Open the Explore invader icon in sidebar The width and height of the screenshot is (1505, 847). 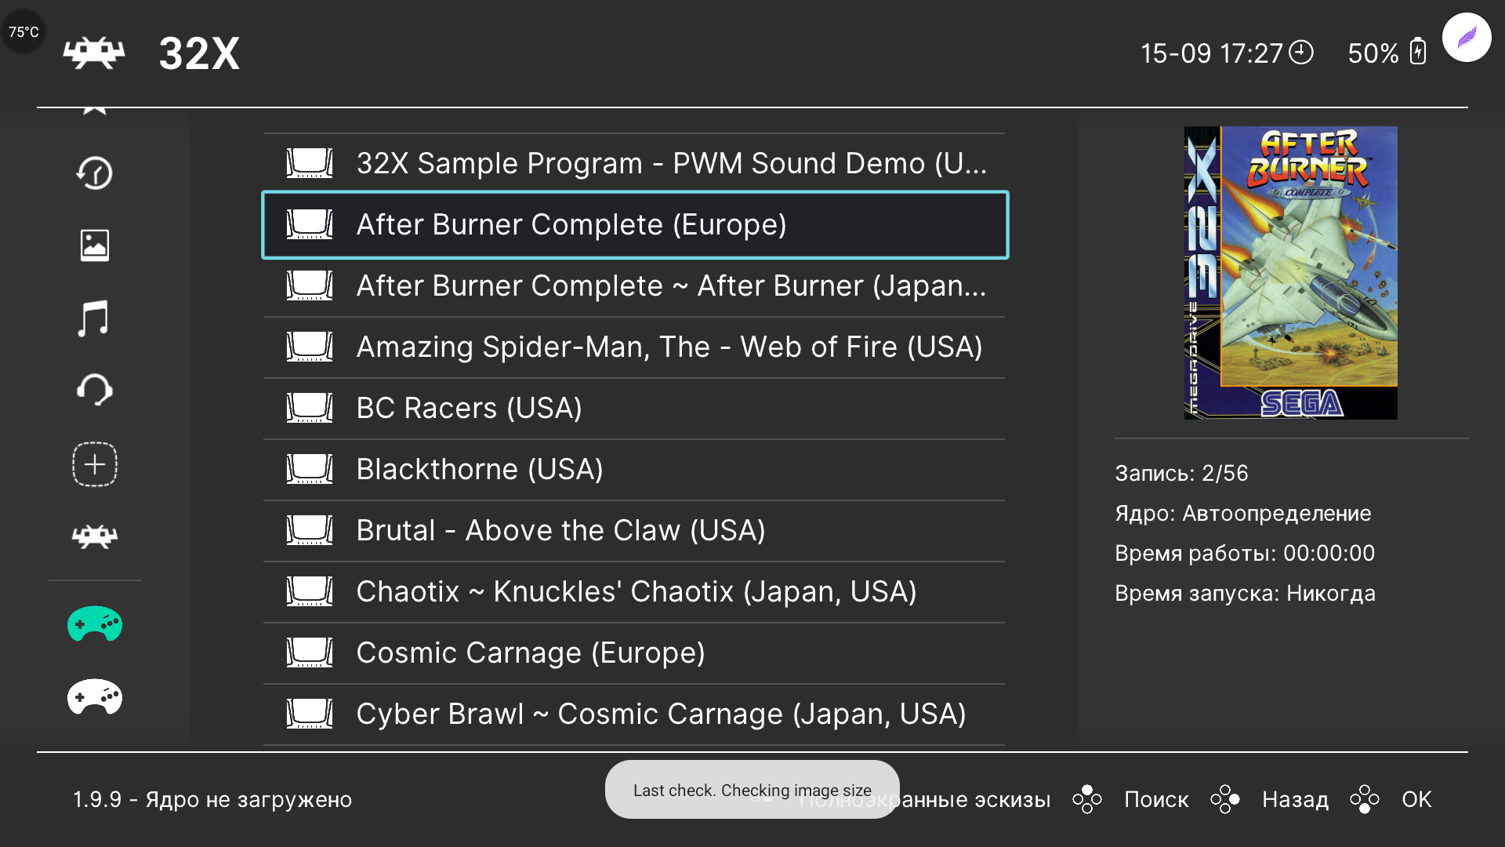pyautogui.click(x=95, y=536)
